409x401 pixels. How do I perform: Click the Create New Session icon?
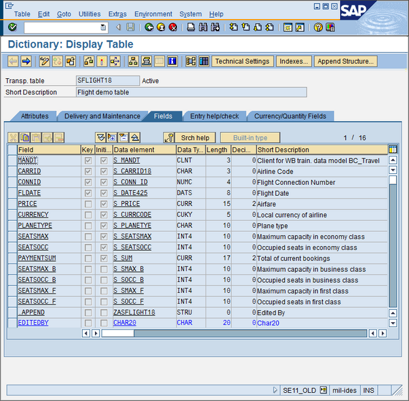tap(288, 27)
